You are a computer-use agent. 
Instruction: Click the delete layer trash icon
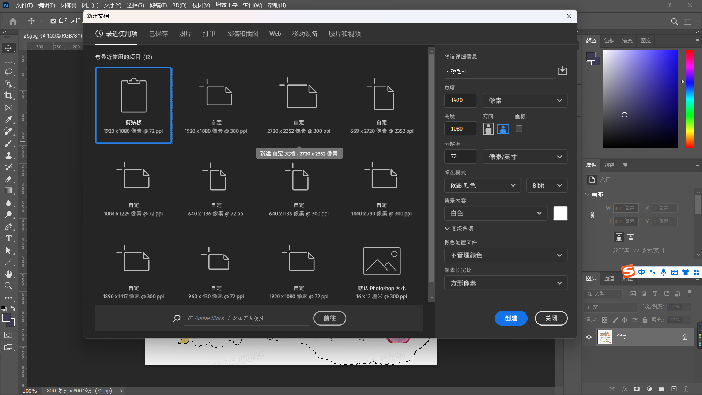pos(686,389)
